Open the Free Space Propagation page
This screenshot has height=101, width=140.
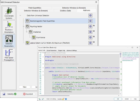pos(9,55)
